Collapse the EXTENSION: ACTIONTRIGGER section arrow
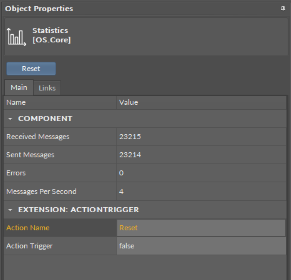This screenshot has width=291, height=280. [x=10, y=210]
